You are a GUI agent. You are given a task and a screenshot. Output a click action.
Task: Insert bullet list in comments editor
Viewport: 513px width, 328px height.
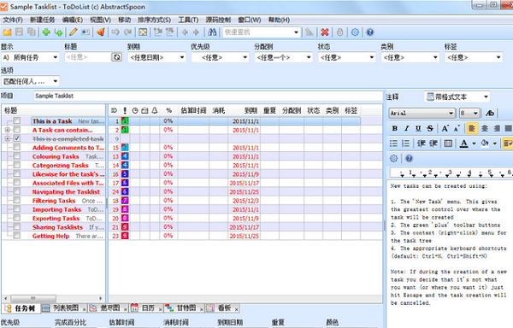(393, 143)
